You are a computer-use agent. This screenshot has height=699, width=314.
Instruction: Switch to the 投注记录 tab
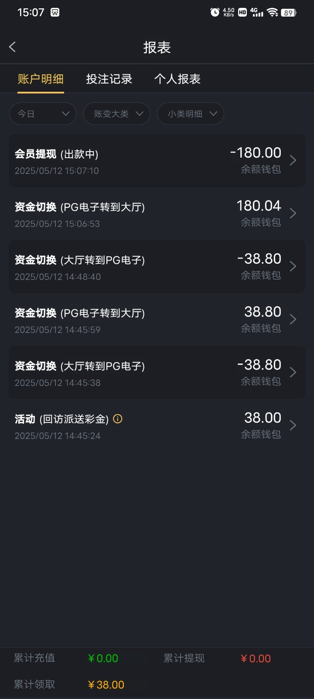coord(109,79)
